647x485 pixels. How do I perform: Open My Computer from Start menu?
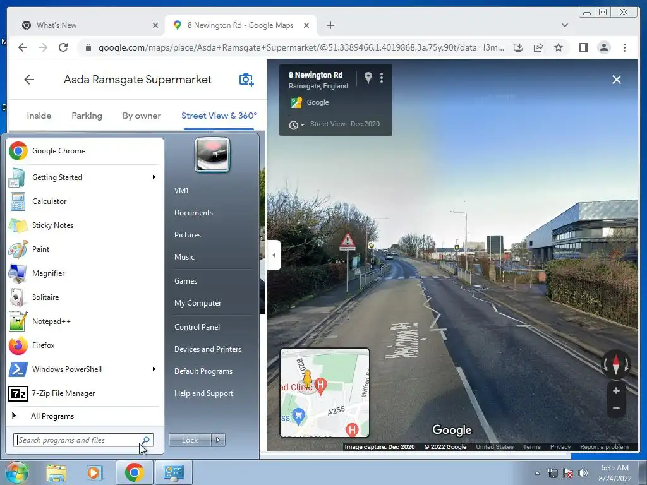coord(198,303)
